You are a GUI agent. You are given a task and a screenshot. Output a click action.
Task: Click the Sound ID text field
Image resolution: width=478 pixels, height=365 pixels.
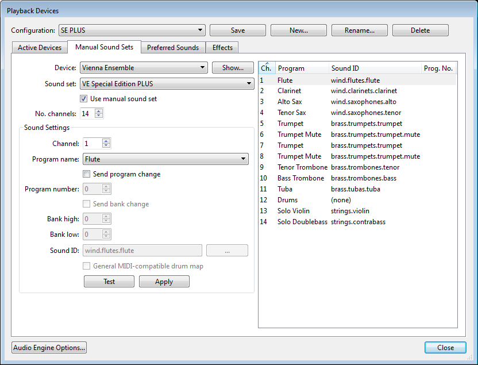[x=142, y=251]
